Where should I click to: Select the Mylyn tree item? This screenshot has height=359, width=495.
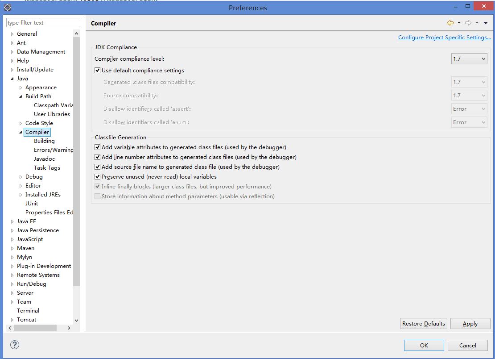[x=25, y=257]
